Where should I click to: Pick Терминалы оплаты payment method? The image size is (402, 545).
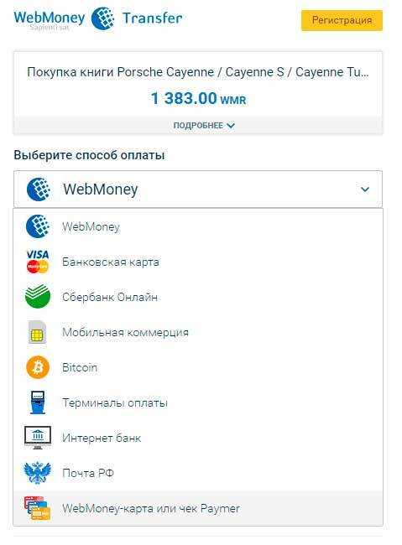click(198, 402)
